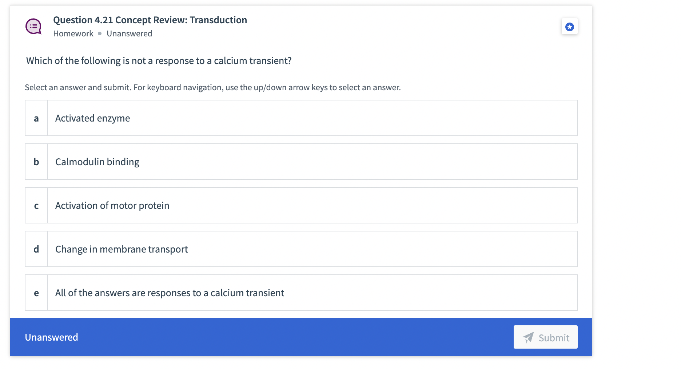Select answer letter d box

[36, 249]
